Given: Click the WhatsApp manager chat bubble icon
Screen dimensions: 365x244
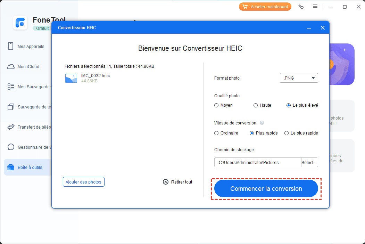Looking at the screenshot, I should [x=11, y=147].
